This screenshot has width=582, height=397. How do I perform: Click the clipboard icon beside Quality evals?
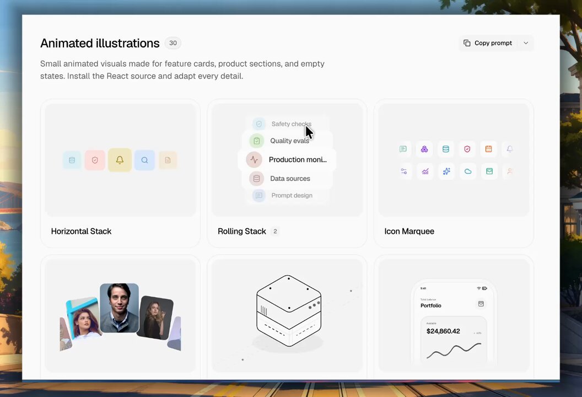256,141
